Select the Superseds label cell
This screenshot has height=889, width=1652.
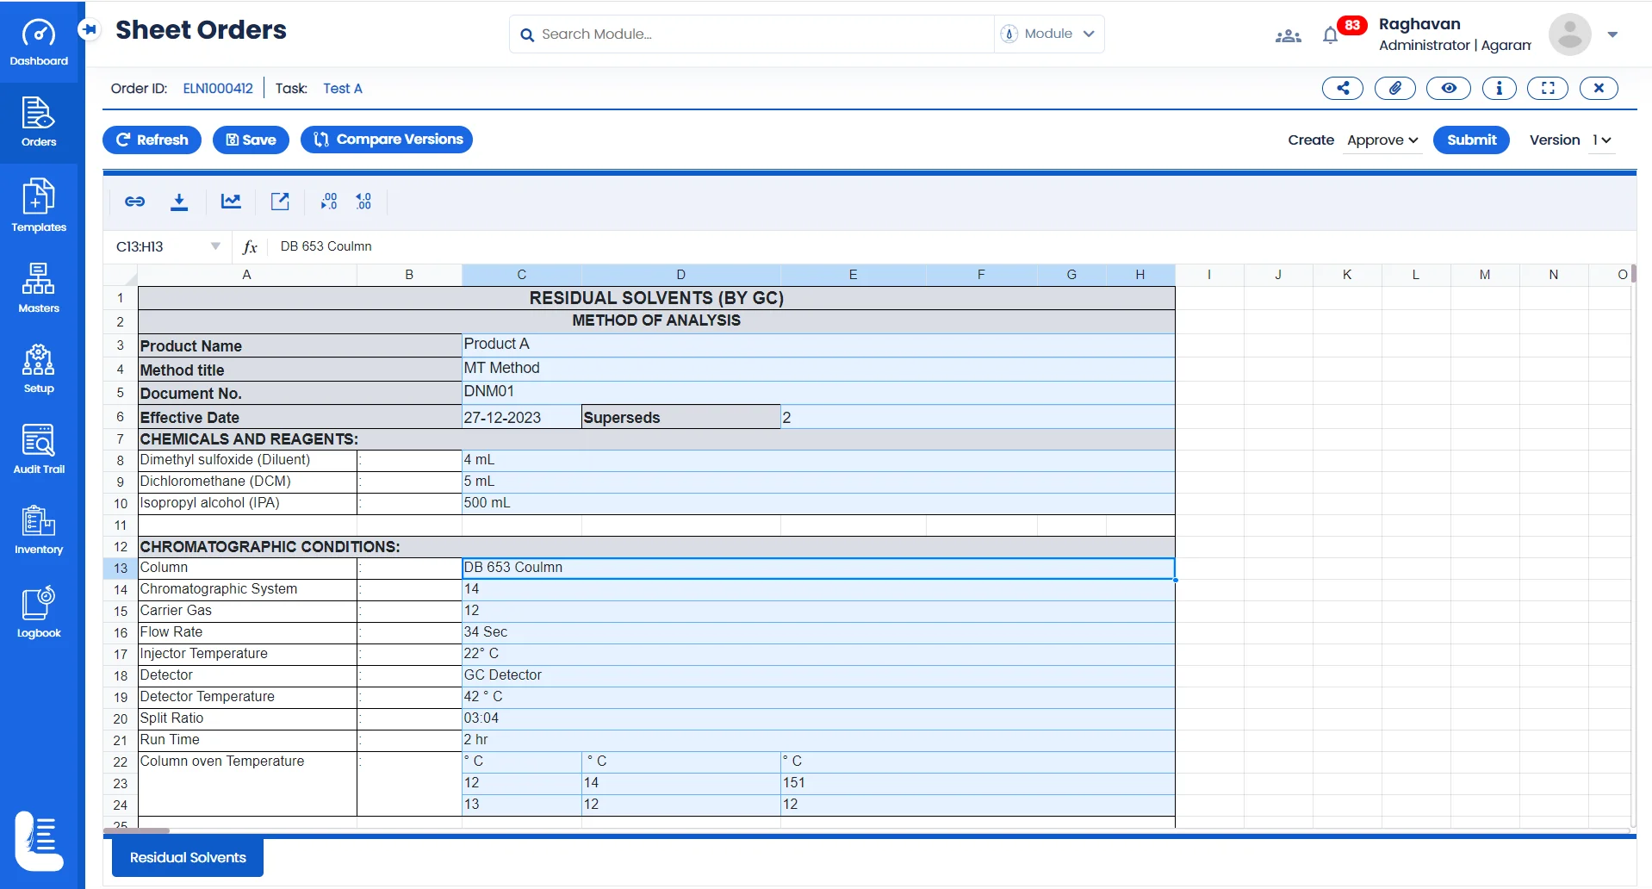[x=680, y=417]
